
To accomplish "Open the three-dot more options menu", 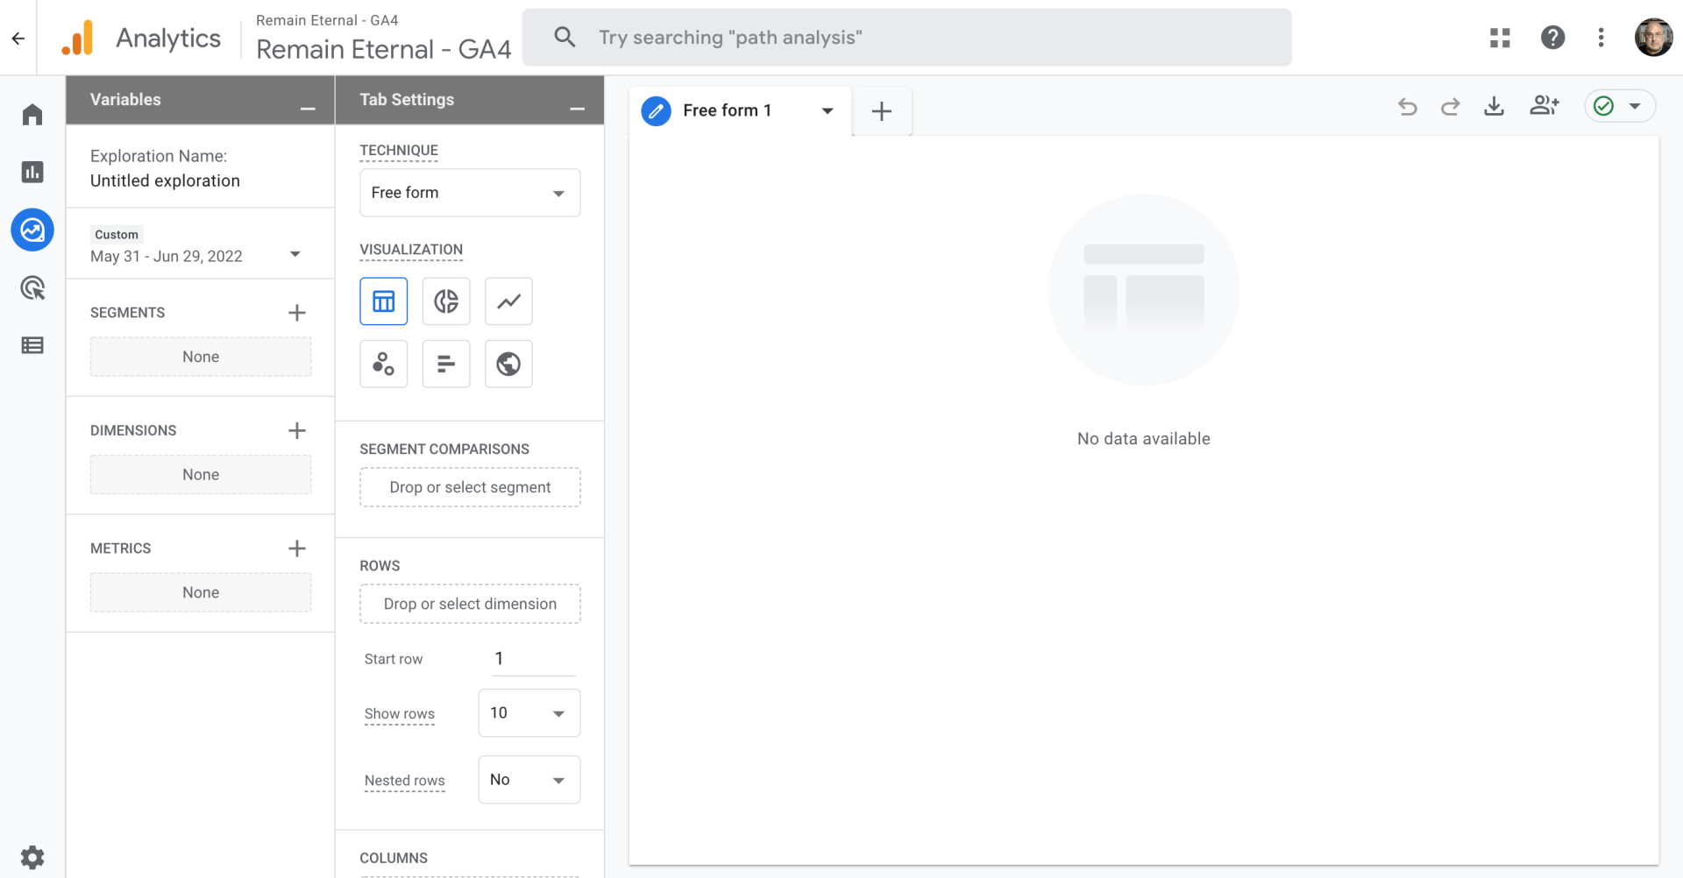I will point(1601,38).
